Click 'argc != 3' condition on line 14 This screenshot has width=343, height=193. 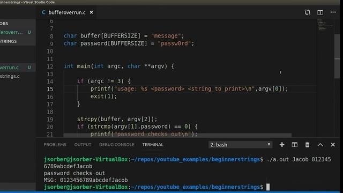(106, 81)
